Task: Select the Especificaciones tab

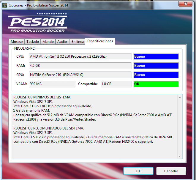Action: [100, 41]
